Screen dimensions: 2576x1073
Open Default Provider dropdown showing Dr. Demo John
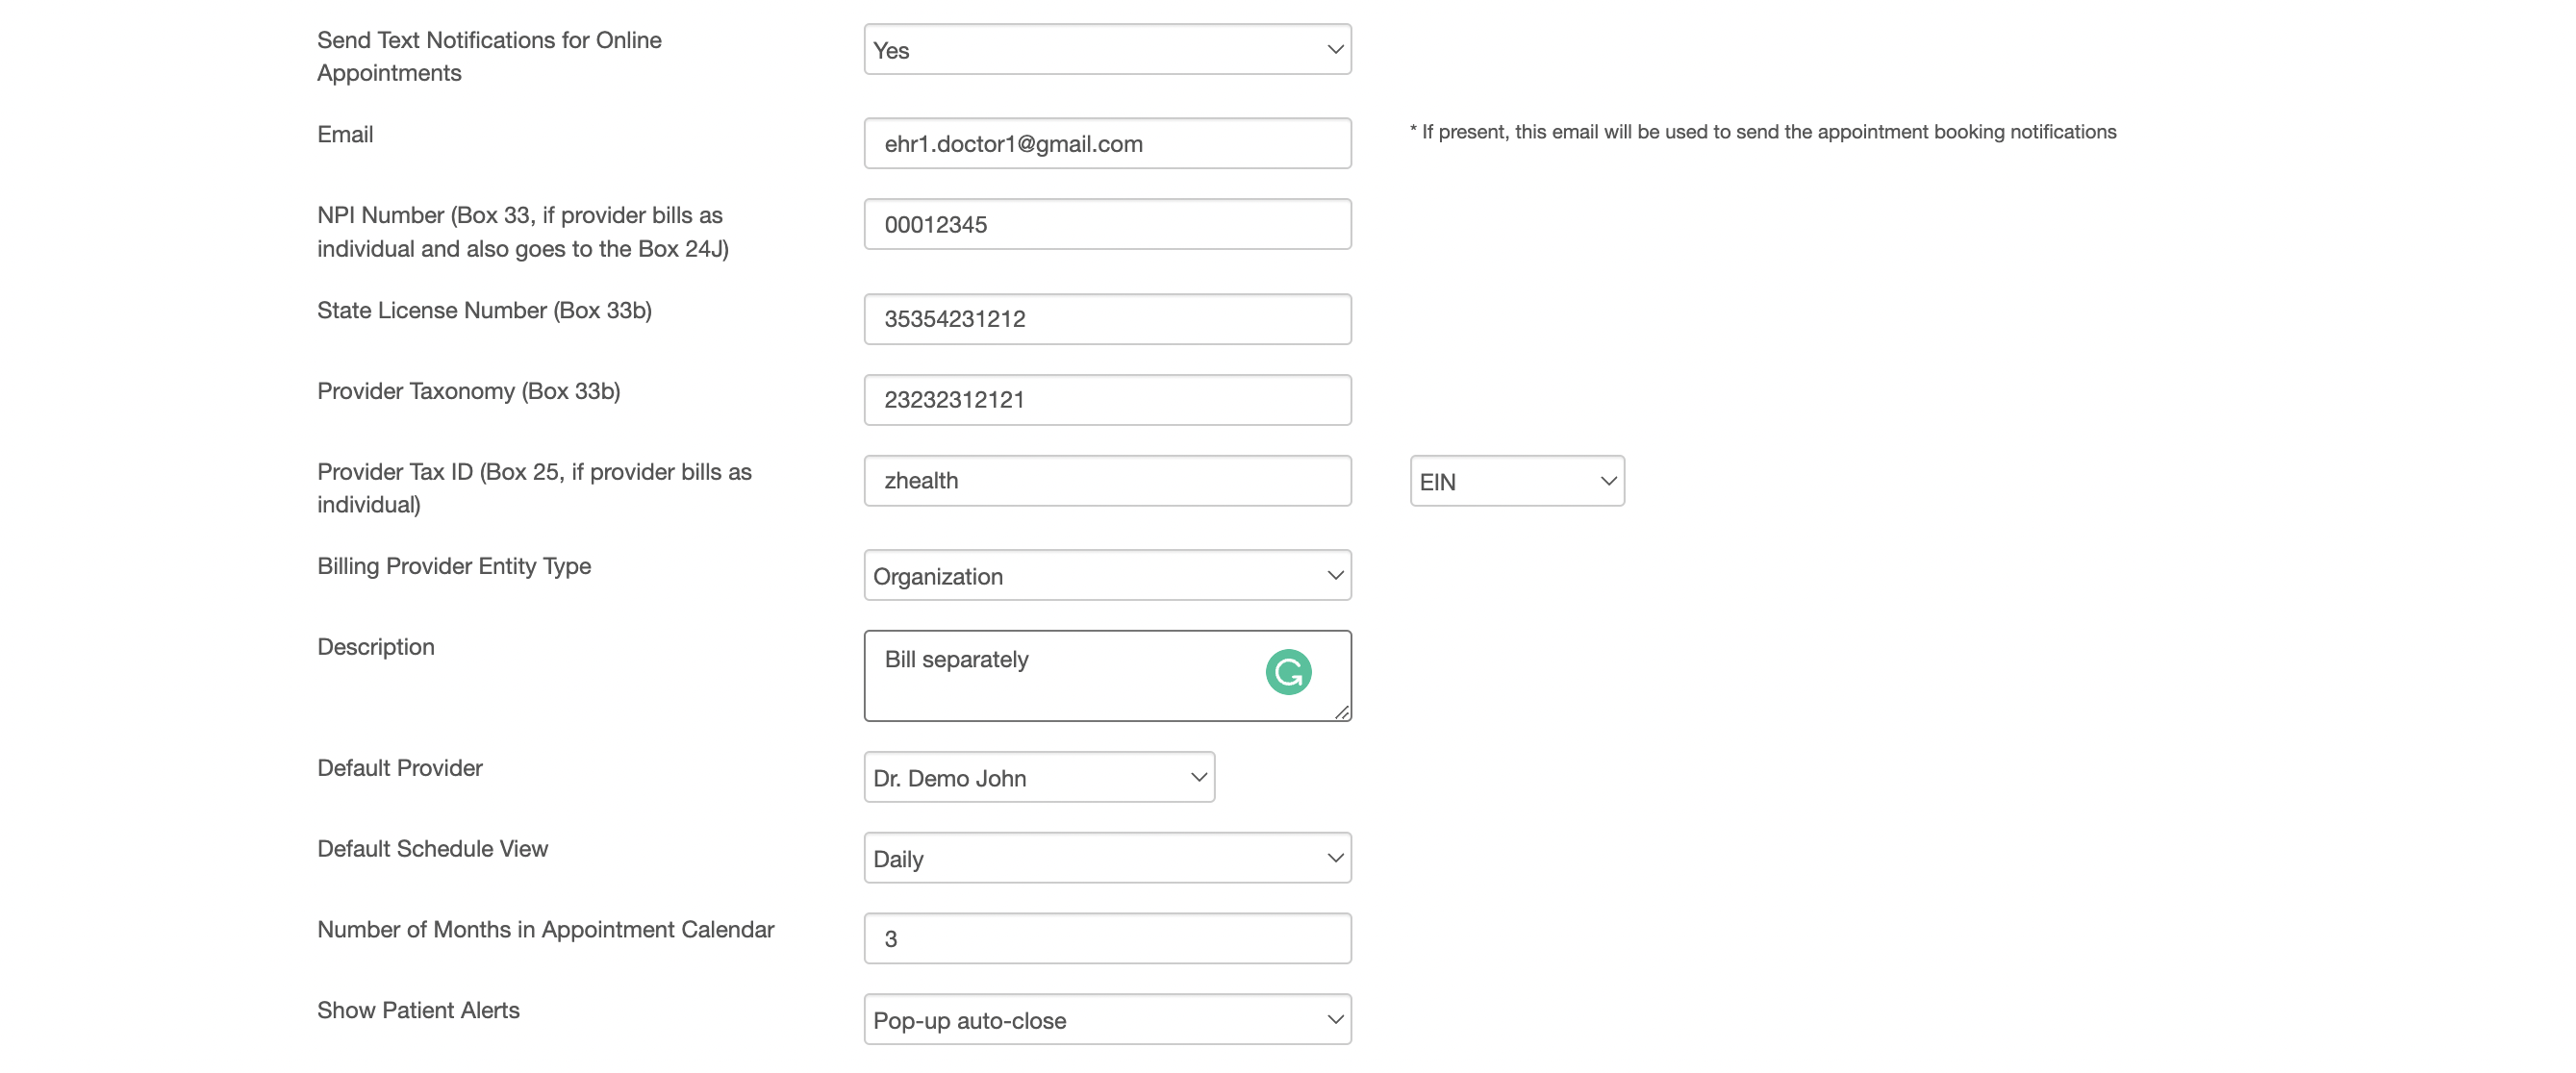(x=1039, y=777)
